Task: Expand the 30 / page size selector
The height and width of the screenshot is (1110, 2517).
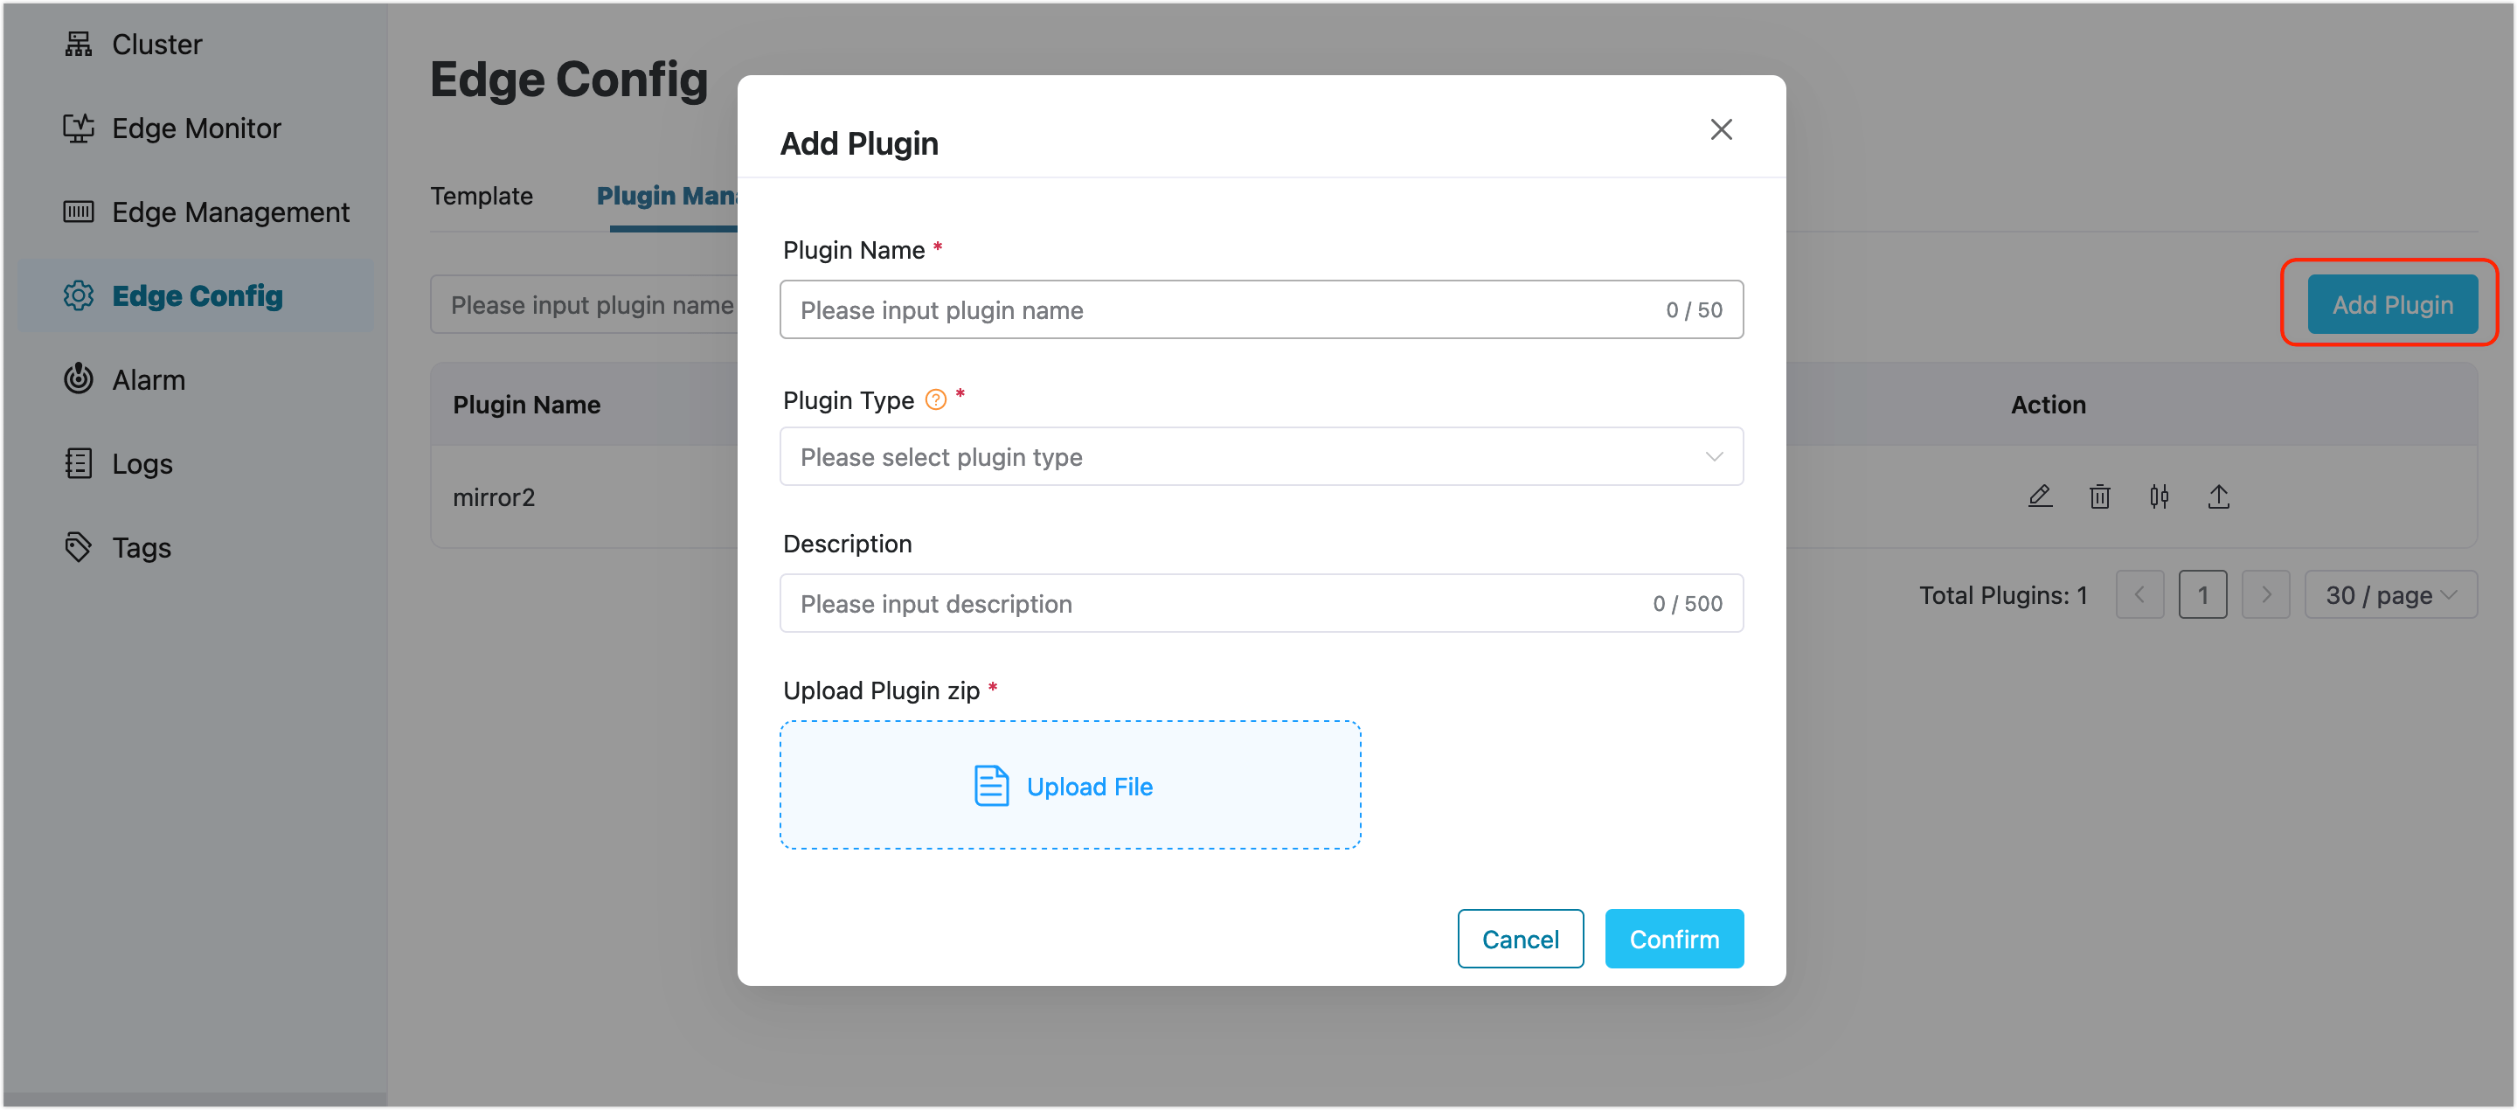Action: tap(2390, 595)
